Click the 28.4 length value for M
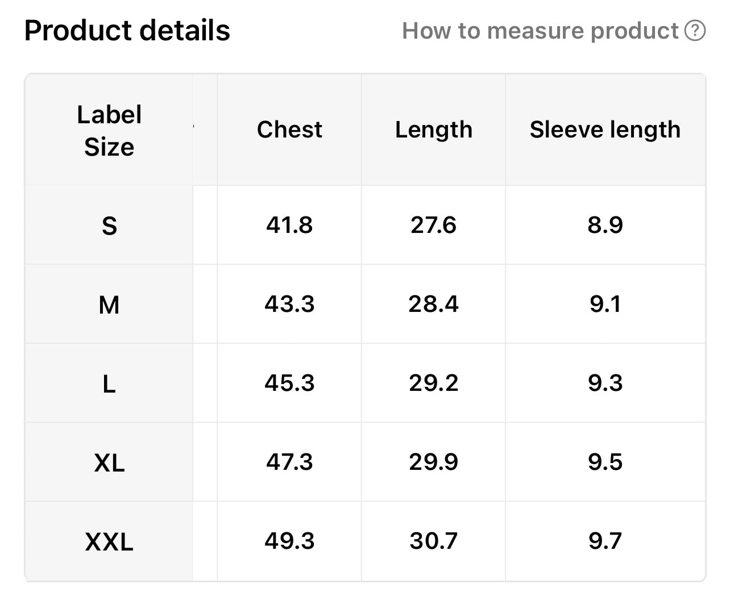This screenshot has height=592, width=730. (x=434, y=305)
